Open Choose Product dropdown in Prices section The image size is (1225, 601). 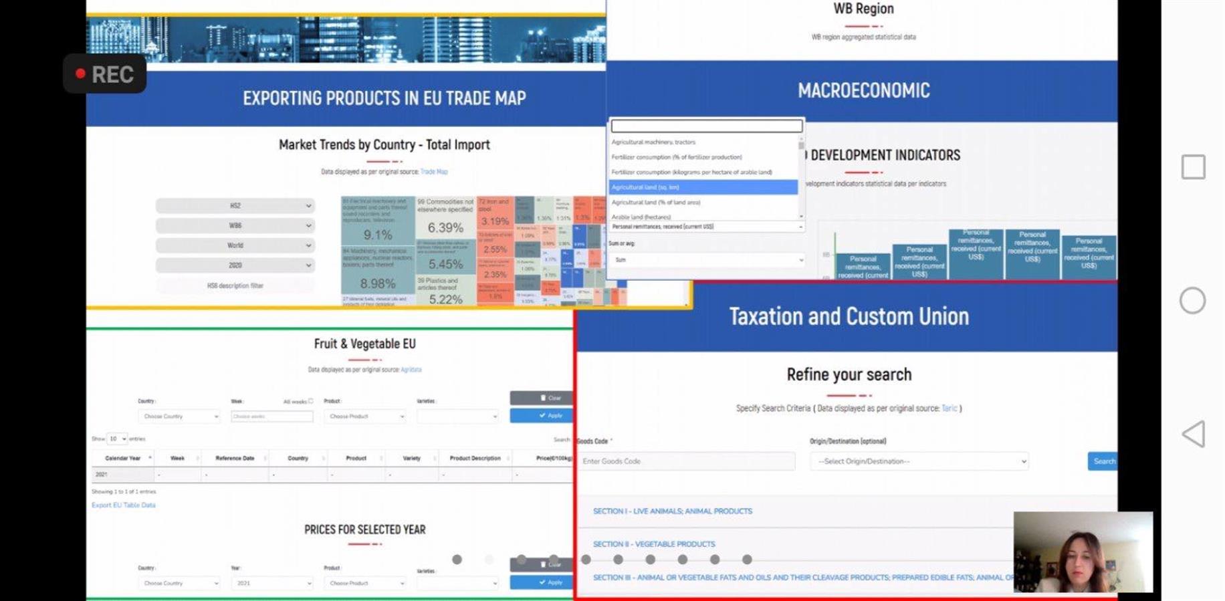[x=365, y=584]
